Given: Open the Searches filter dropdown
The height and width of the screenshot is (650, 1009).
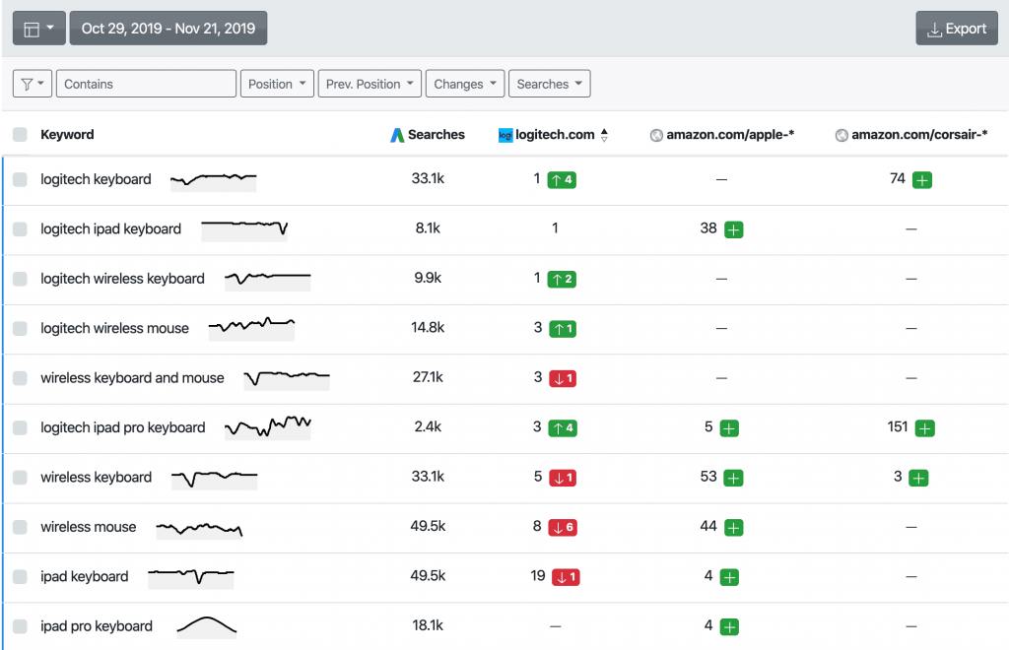Looking at the screenshot, I should [x=550, y=84].
